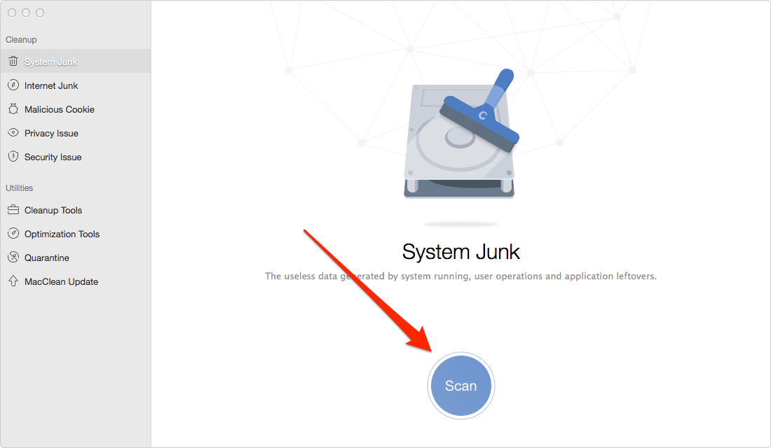The width and height of the screenshot is (771, 448).
Task: Click the hard drive broom illustration
Action: click(460, 134)
